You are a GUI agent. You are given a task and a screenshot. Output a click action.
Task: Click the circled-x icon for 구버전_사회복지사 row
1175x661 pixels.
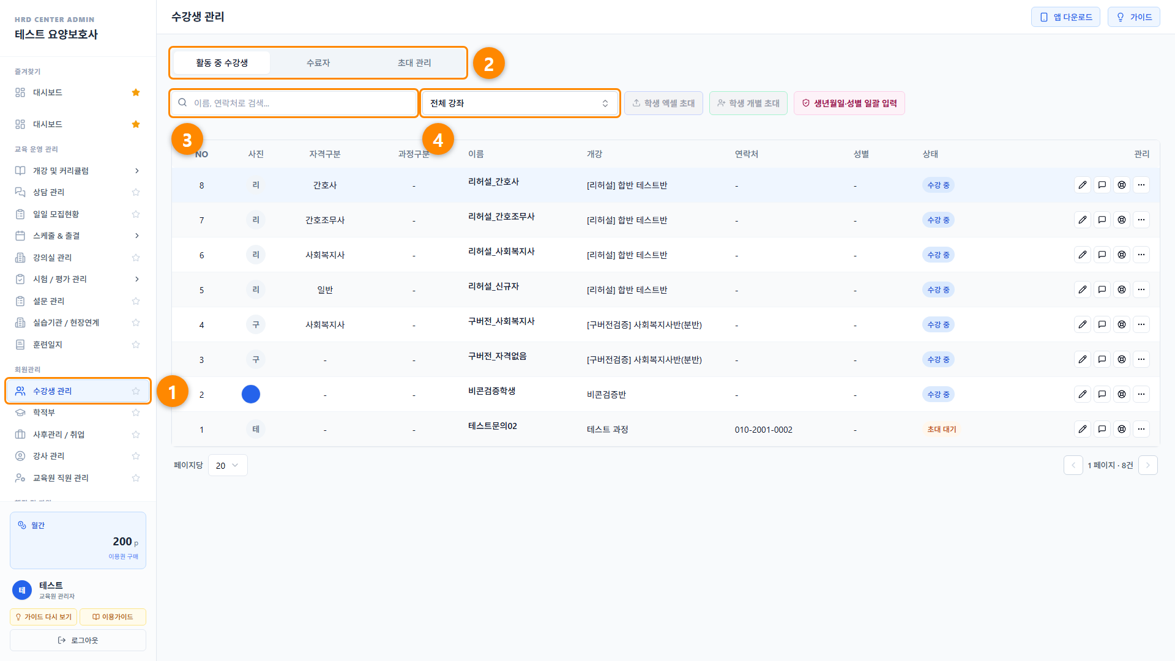1122,324
